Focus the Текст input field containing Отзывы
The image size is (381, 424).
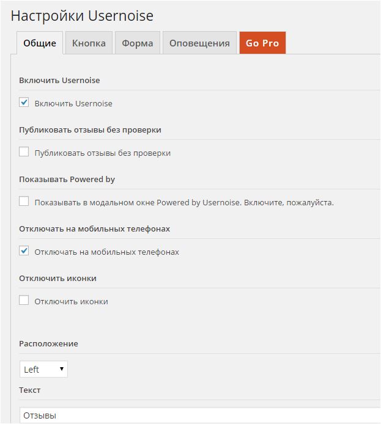pyautogui.click(x=196, y=415)
